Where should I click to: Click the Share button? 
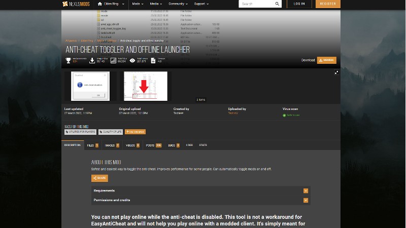(x=99, y=178)
